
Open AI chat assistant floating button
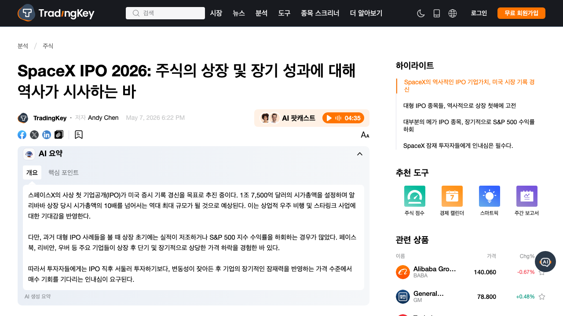coord(545,262)
